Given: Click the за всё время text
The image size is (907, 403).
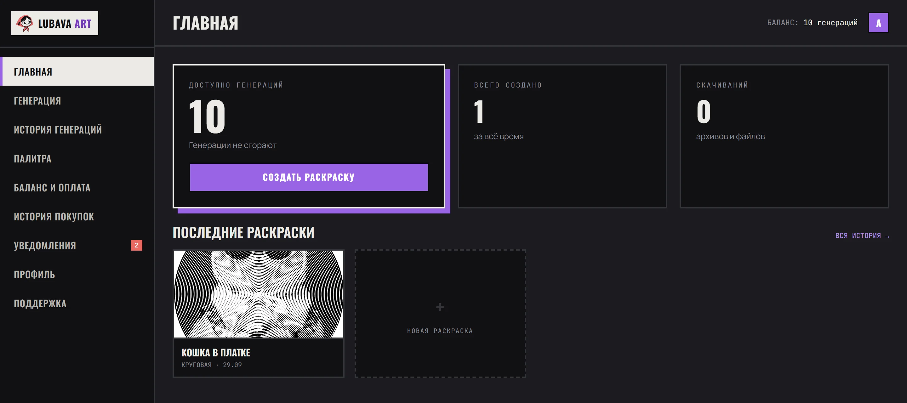Looking at the screenshot, I should coord(499,136).
